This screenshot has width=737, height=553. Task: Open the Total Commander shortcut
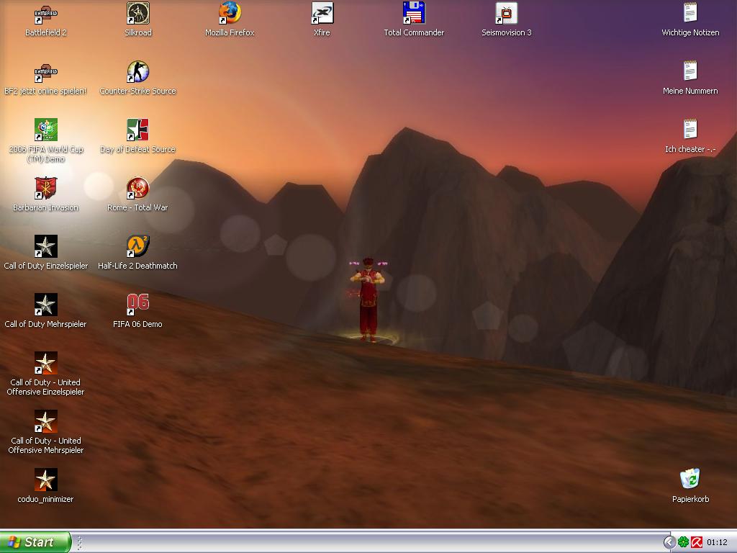[414, 14]
